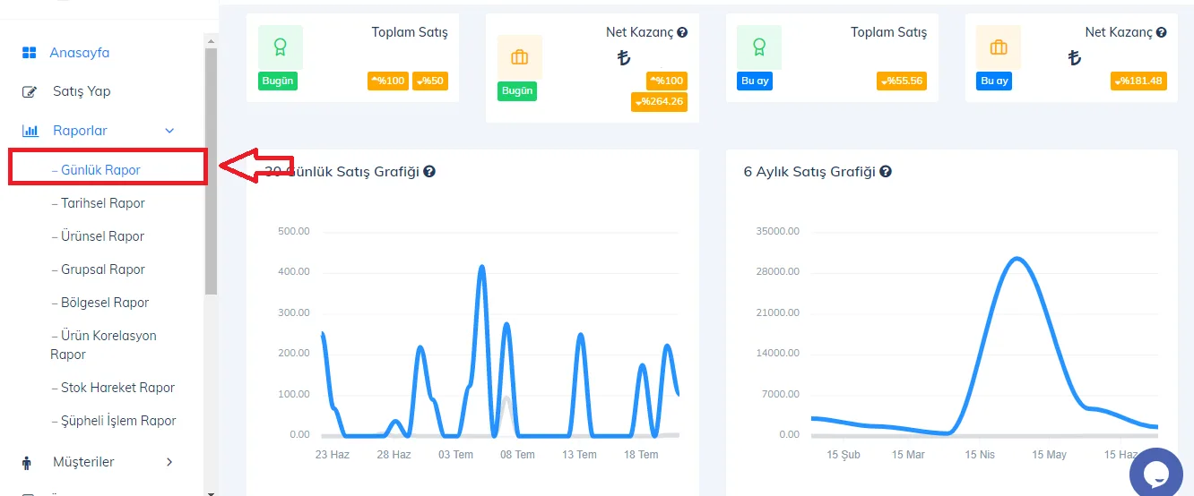Click the sidebar scrollbar thumb
Image resolution: width=1194 pixels, height=496 pixels.
211,171
